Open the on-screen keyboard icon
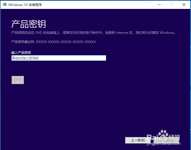 [x=18, y=80]
